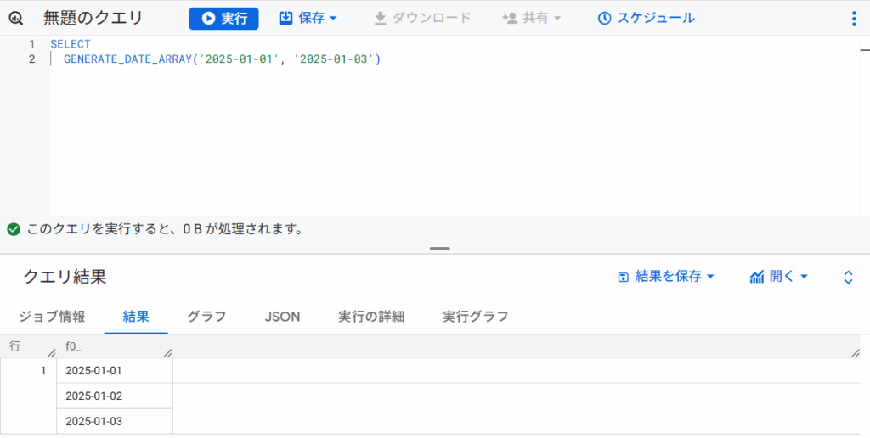The width and height of the screenshot is (870, 438).
Task: Click the play icon inside 実行 button
Action: [209, 19]
